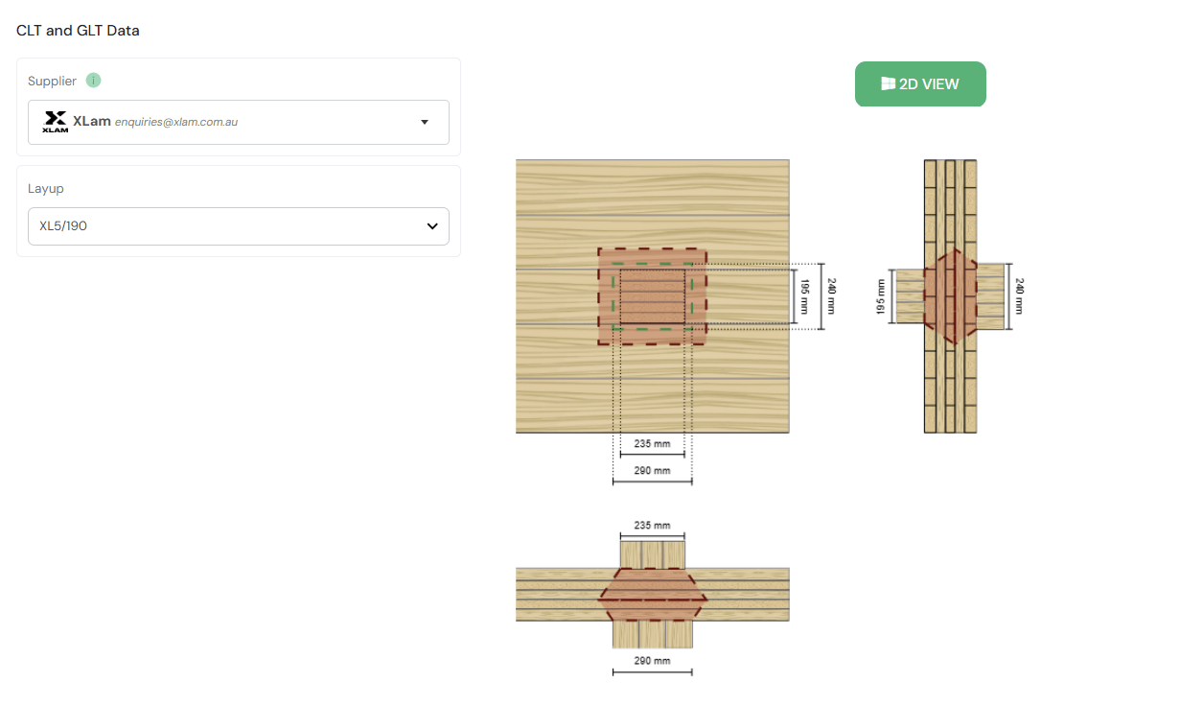The width and height of the screenshot is (1203, 706).
Task: Click 240 mm dimension right of plan view
Action: pyautogui.click(x=832, y=296)
